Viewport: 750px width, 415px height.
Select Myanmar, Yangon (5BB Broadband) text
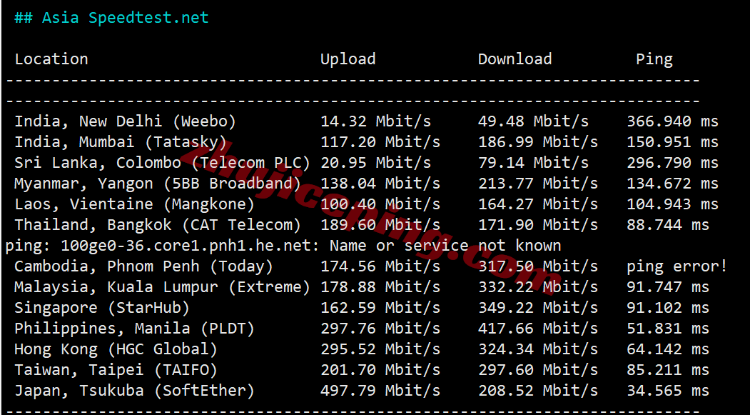pyautogui.click(x=158, y=184)
